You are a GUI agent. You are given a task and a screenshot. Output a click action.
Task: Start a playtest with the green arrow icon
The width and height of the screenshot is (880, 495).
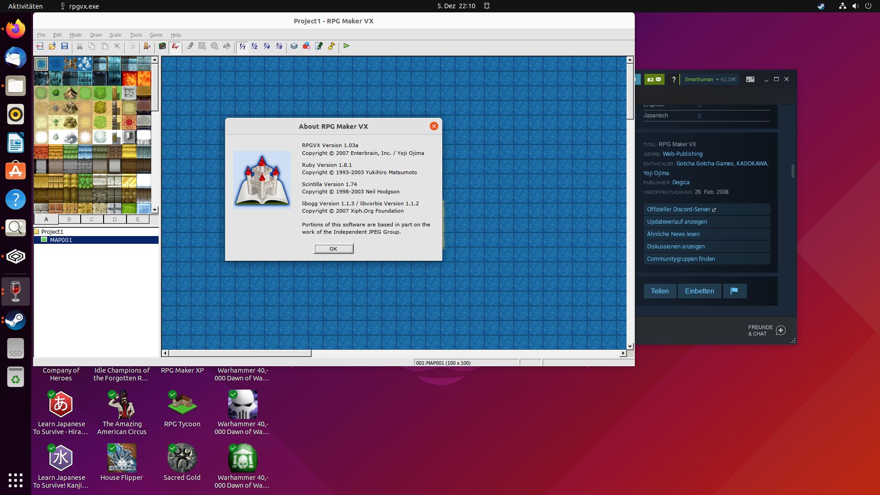346,46
